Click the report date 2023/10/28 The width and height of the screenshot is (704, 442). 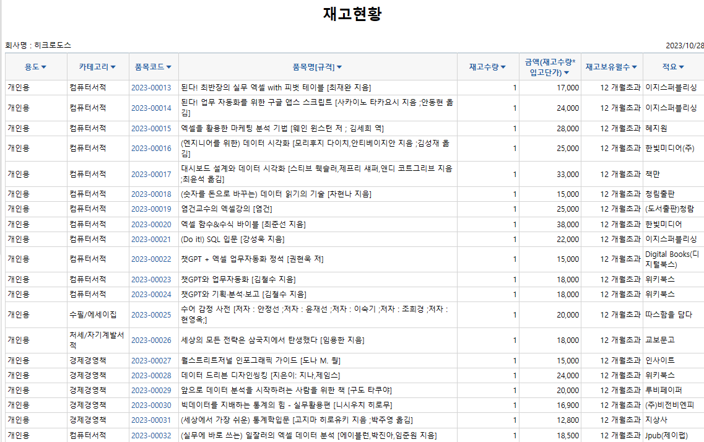pos(685,46)
